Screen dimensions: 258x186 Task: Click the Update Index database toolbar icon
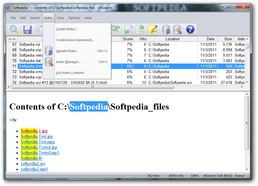point(166,30)
